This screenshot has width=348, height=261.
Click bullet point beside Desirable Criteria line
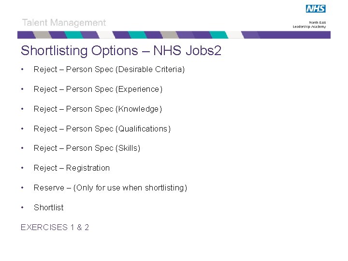click(x=22, y=70)
